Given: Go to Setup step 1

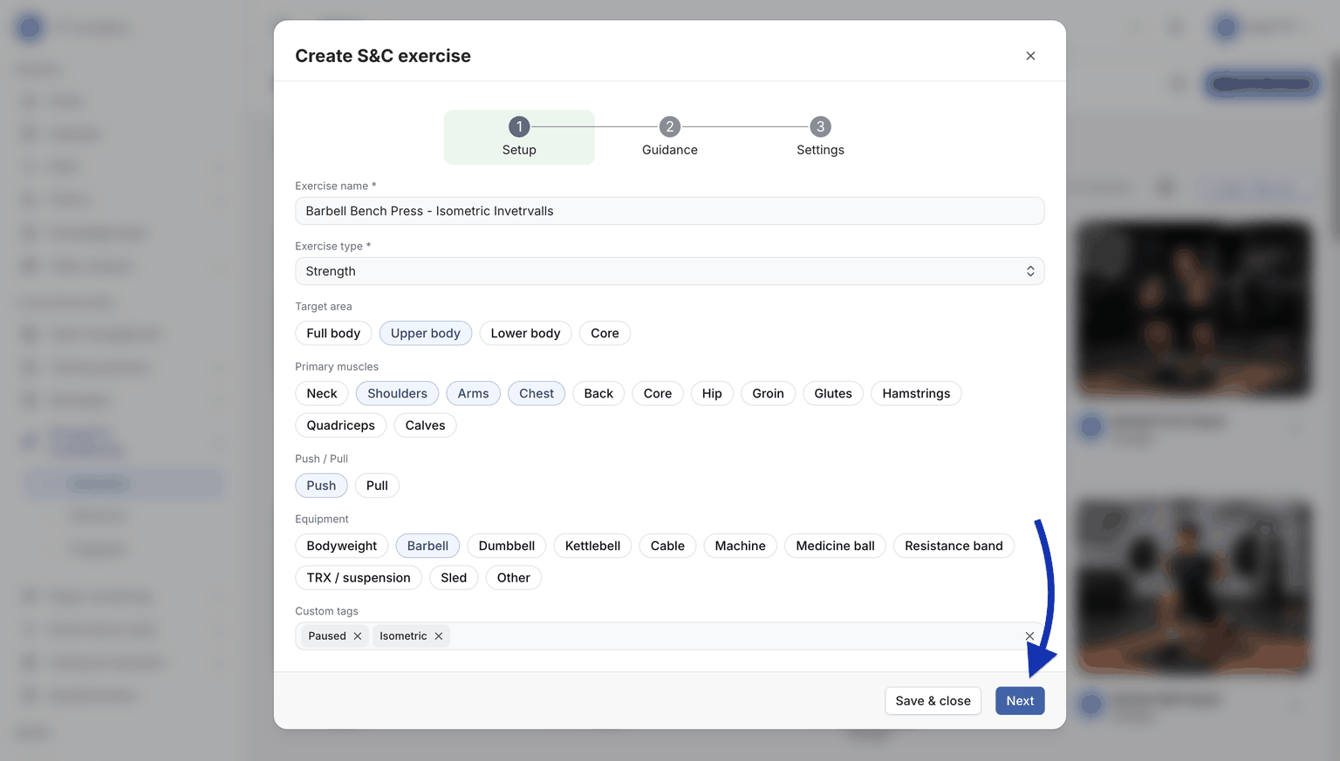Looking at the screenshot, I should pos(519,137).
